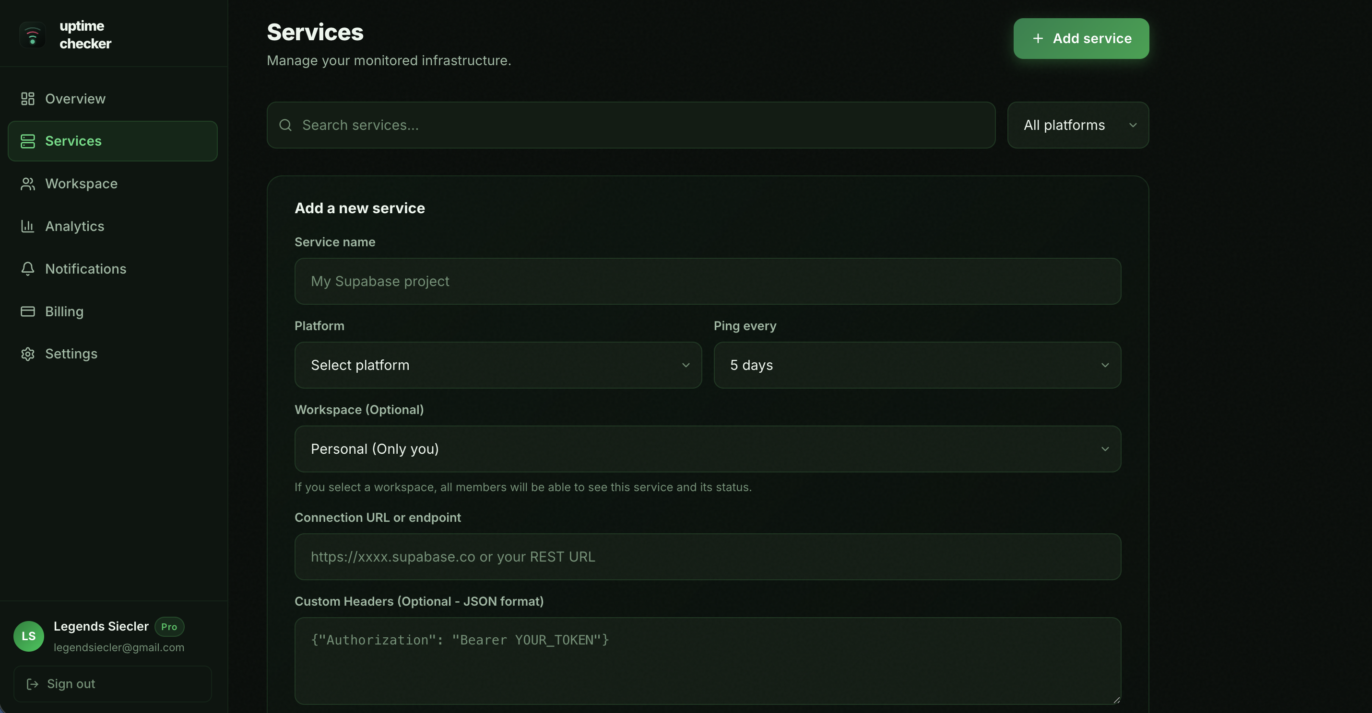Click the Workspace people icon
Screen dimensions: 1372x713
point(28,184)
